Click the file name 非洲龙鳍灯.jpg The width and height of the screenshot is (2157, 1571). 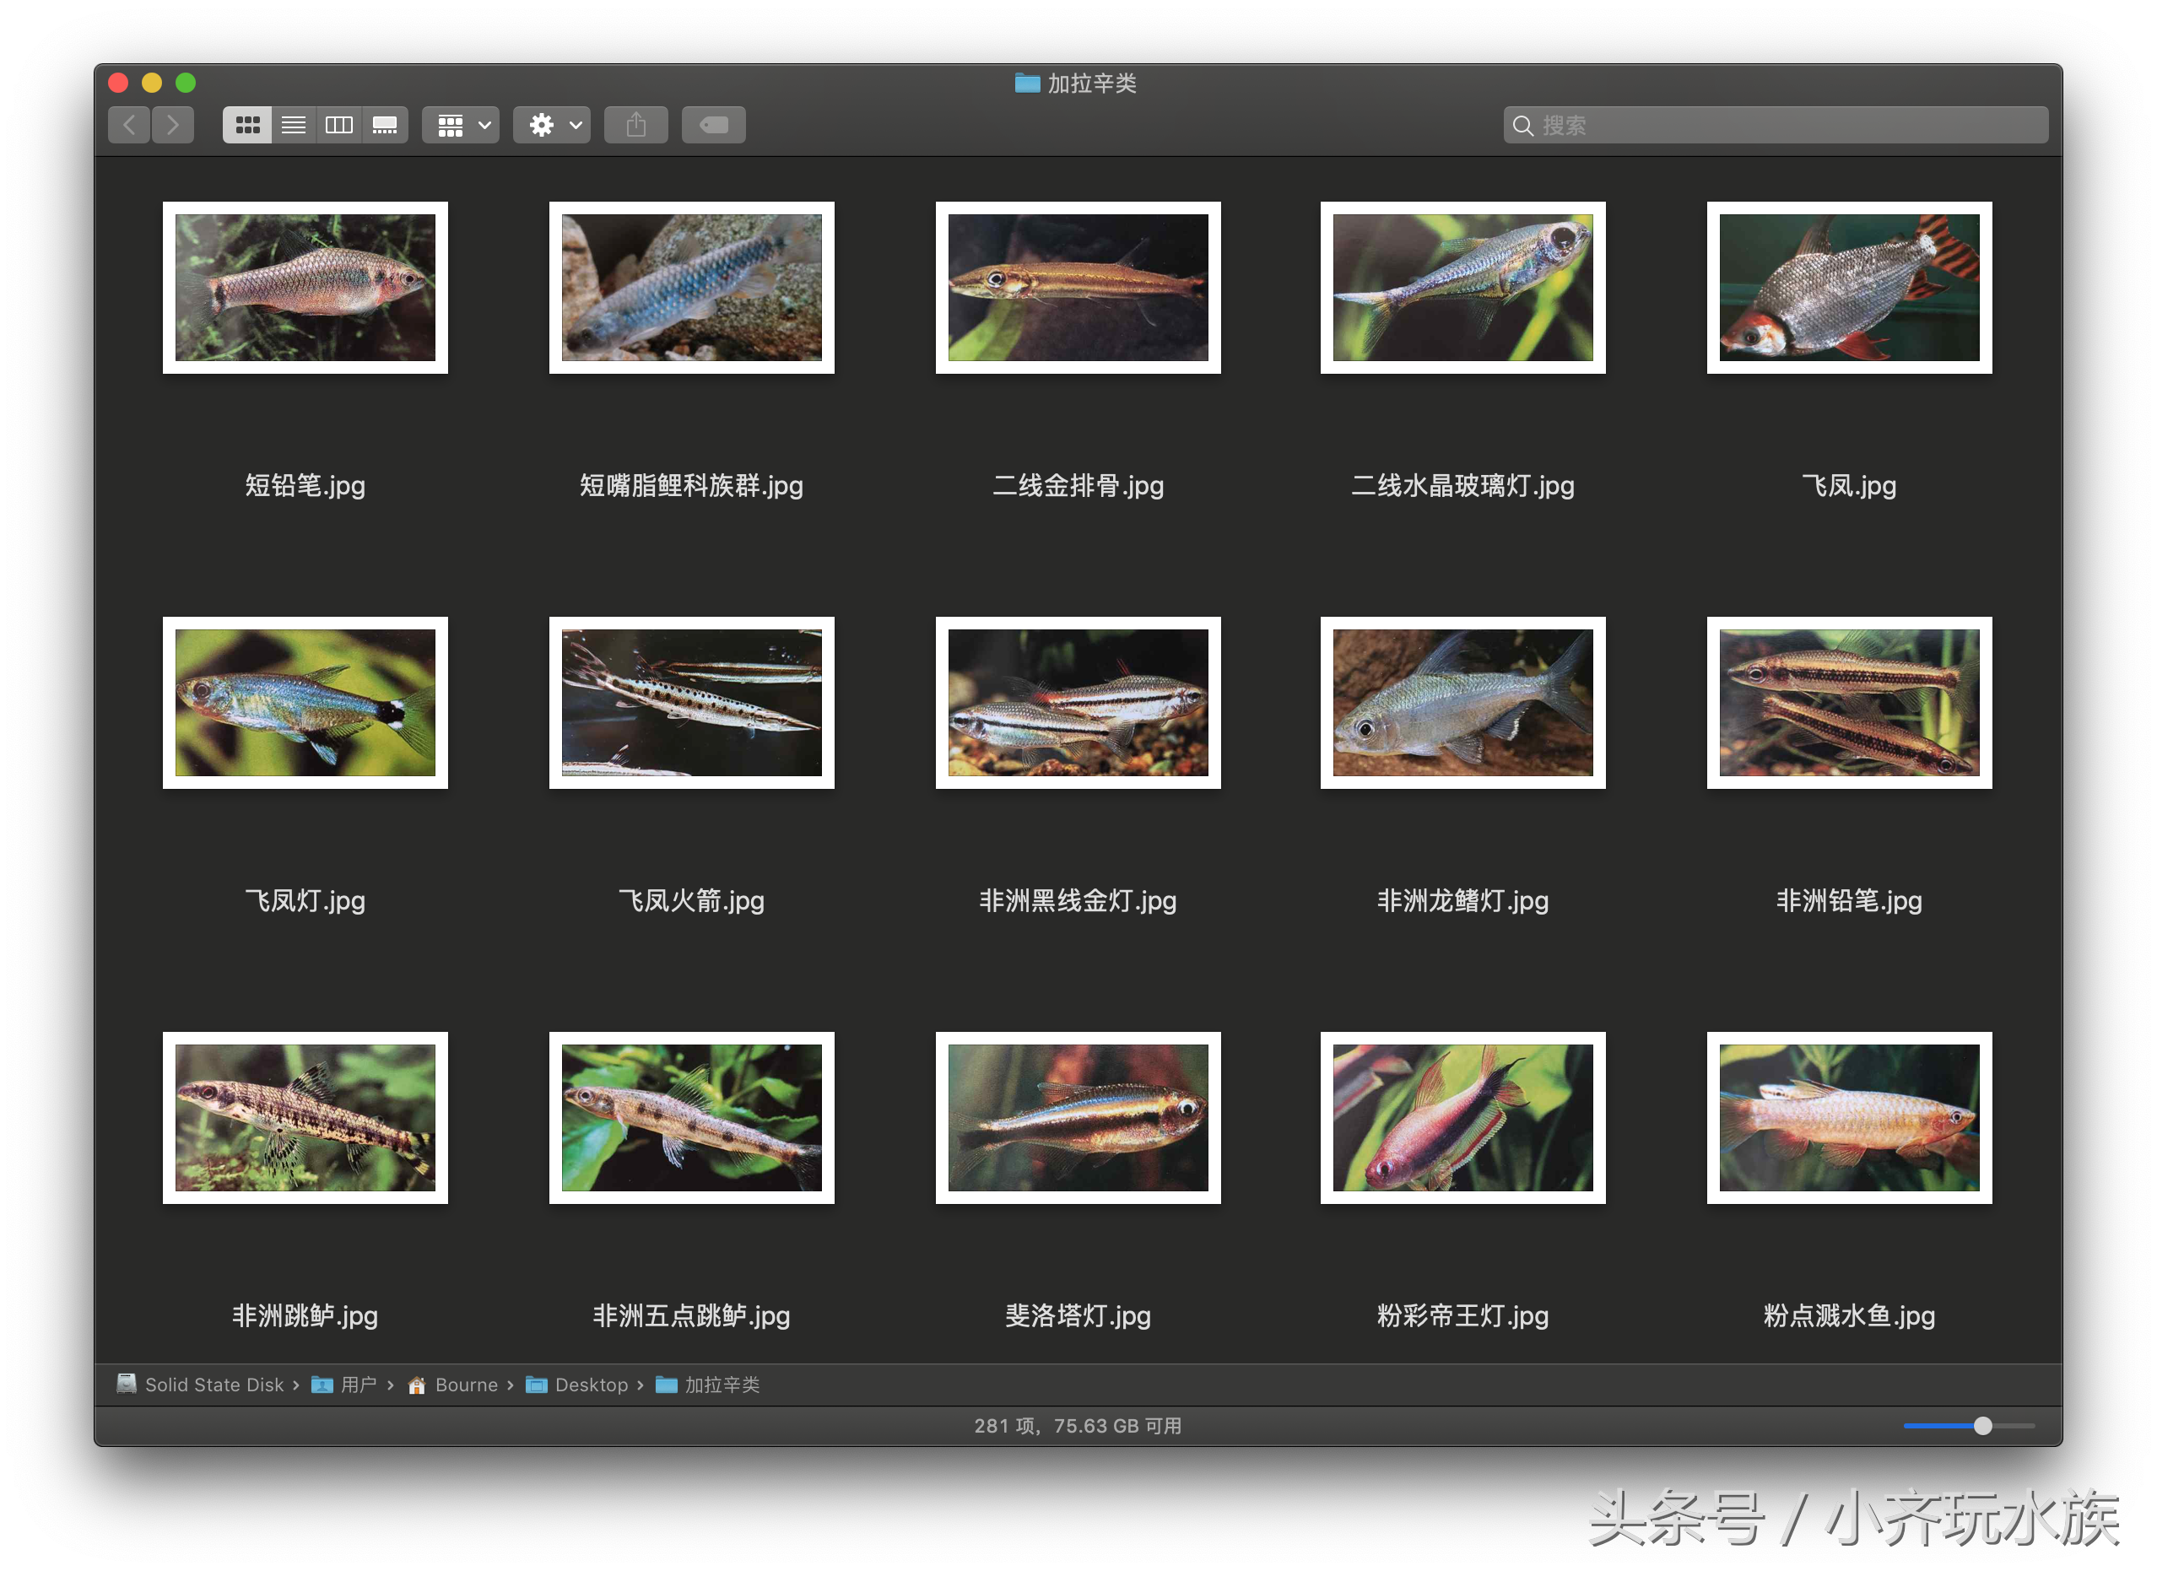pos(1462,902)
